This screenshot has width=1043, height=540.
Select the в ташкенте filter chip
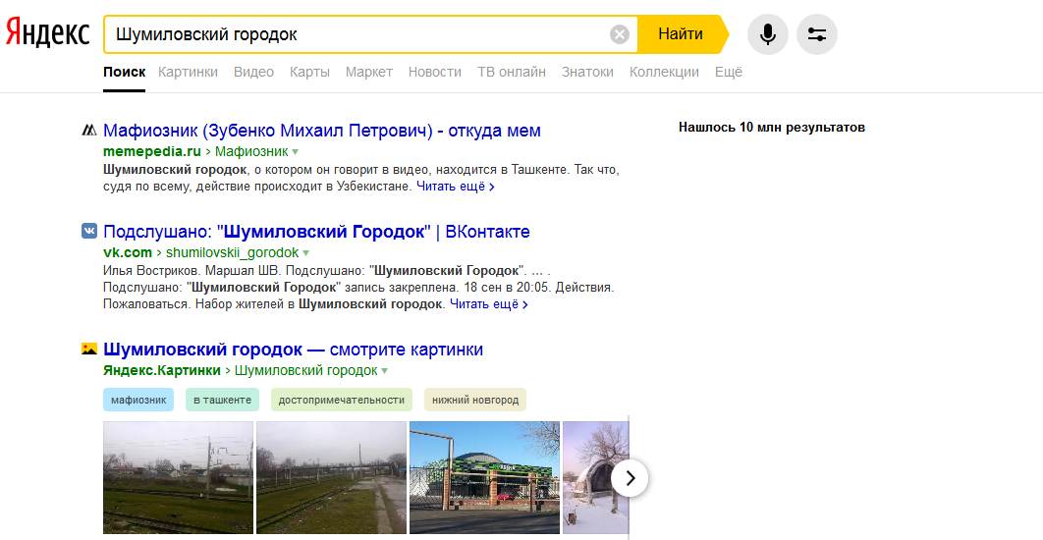coord(222,400)
